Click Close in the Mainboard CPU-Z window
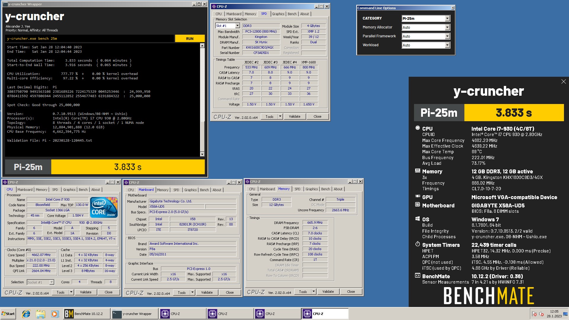 (x=230, y=292)
